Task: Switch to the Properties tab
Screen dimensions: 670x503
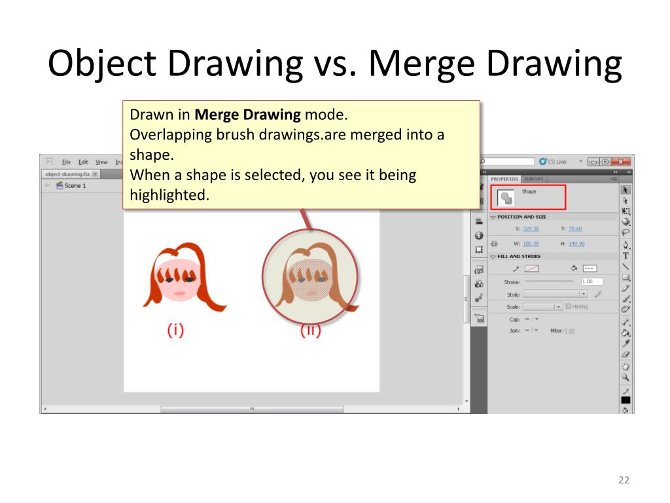Action: coord(504,179)
